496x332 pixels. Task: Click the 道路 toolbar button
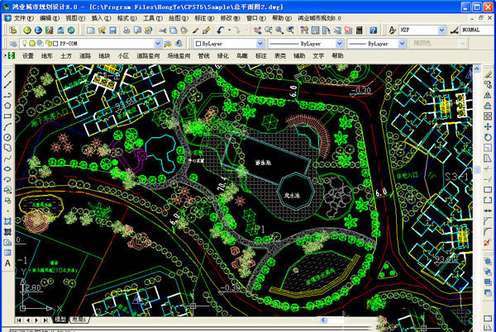85,56
